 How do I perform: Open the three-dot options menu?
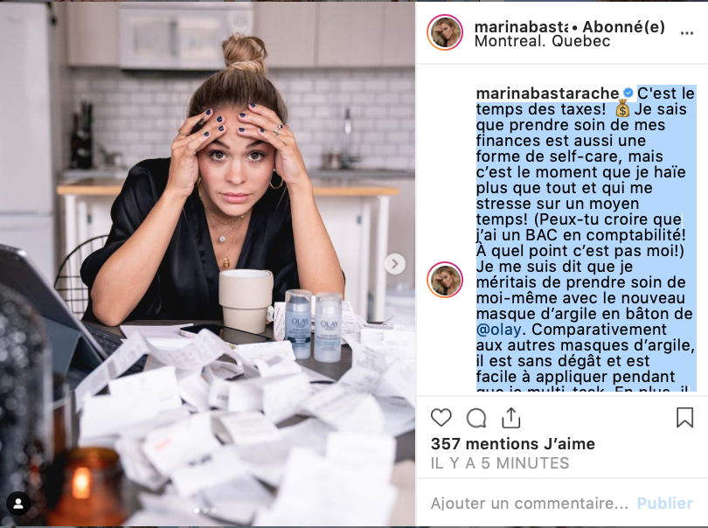pyautogui.click(x=687, y=33)
